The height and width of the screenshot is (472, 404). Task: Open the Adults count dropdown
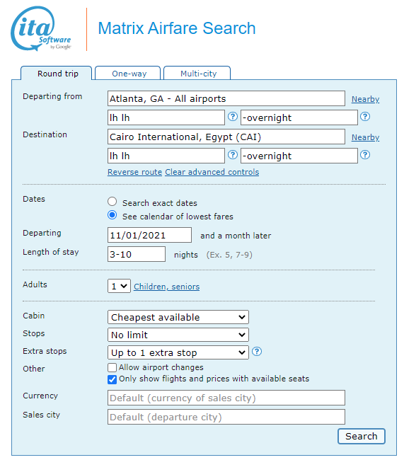click(x=119, y=286)
